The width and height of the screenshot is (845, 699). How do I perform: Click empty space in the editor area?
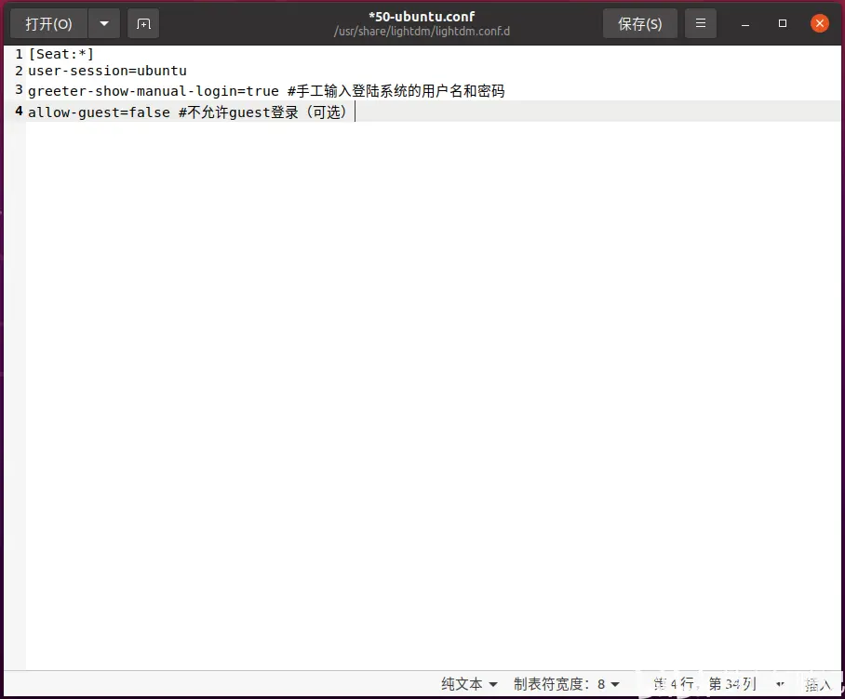point(419,372)
